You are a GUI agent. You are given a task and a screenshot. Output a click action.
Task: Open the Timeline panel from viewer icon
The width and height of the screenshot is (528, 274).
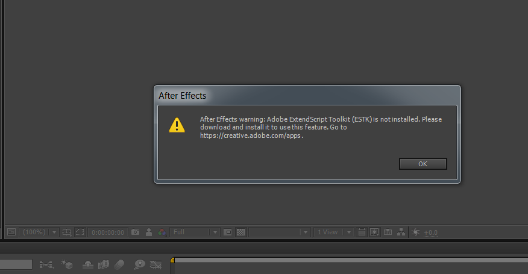(x=388, y=232)
